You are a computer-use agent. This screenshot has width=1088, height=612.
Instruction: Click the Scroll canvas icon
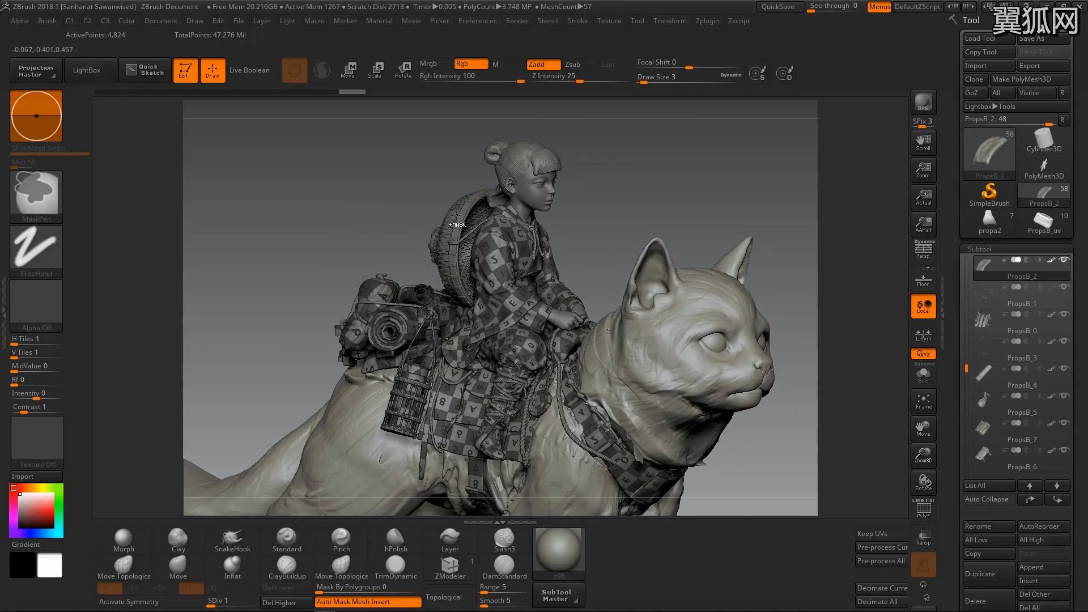coord(923,142)
